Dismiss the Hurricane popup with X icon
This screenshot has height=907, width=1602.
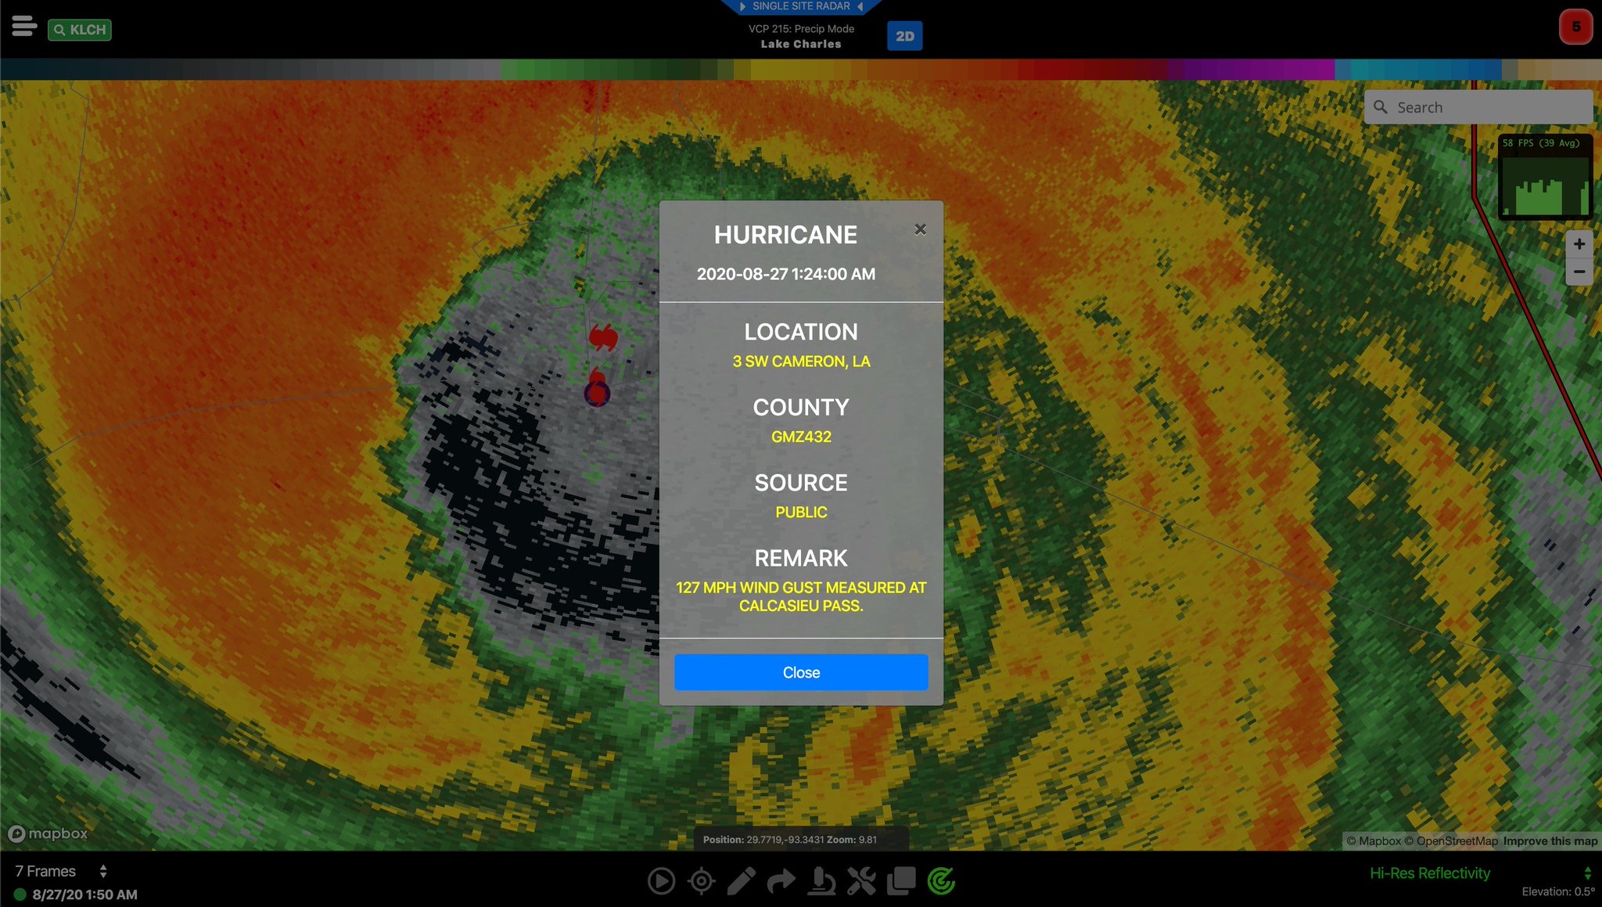920,229
